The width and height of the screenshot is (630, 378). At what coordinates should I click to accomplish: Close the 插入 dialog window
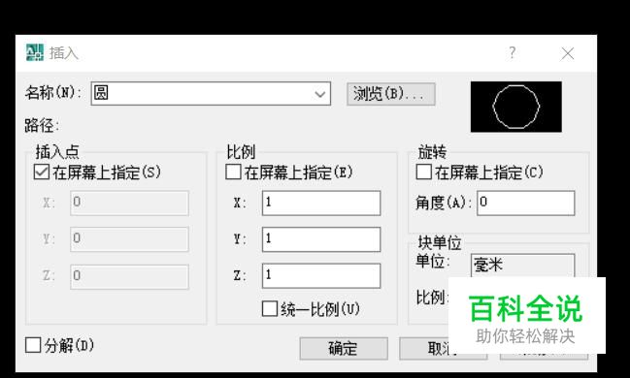tap(567, 53)
